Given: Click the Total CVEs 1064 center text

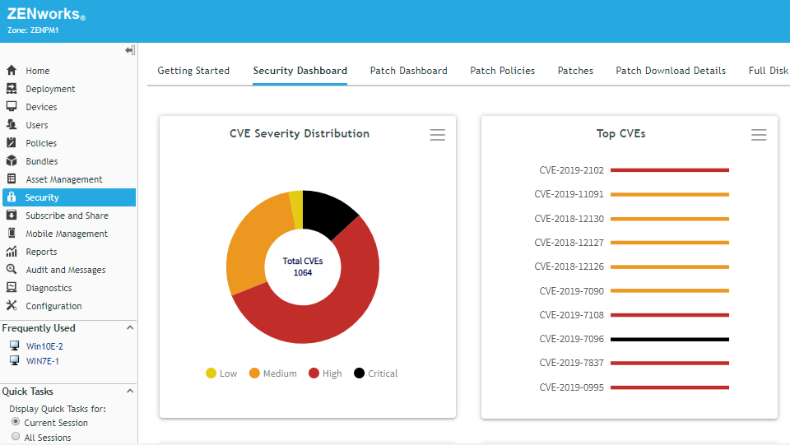Looking at the screenshot, I should tap(303, 267).
